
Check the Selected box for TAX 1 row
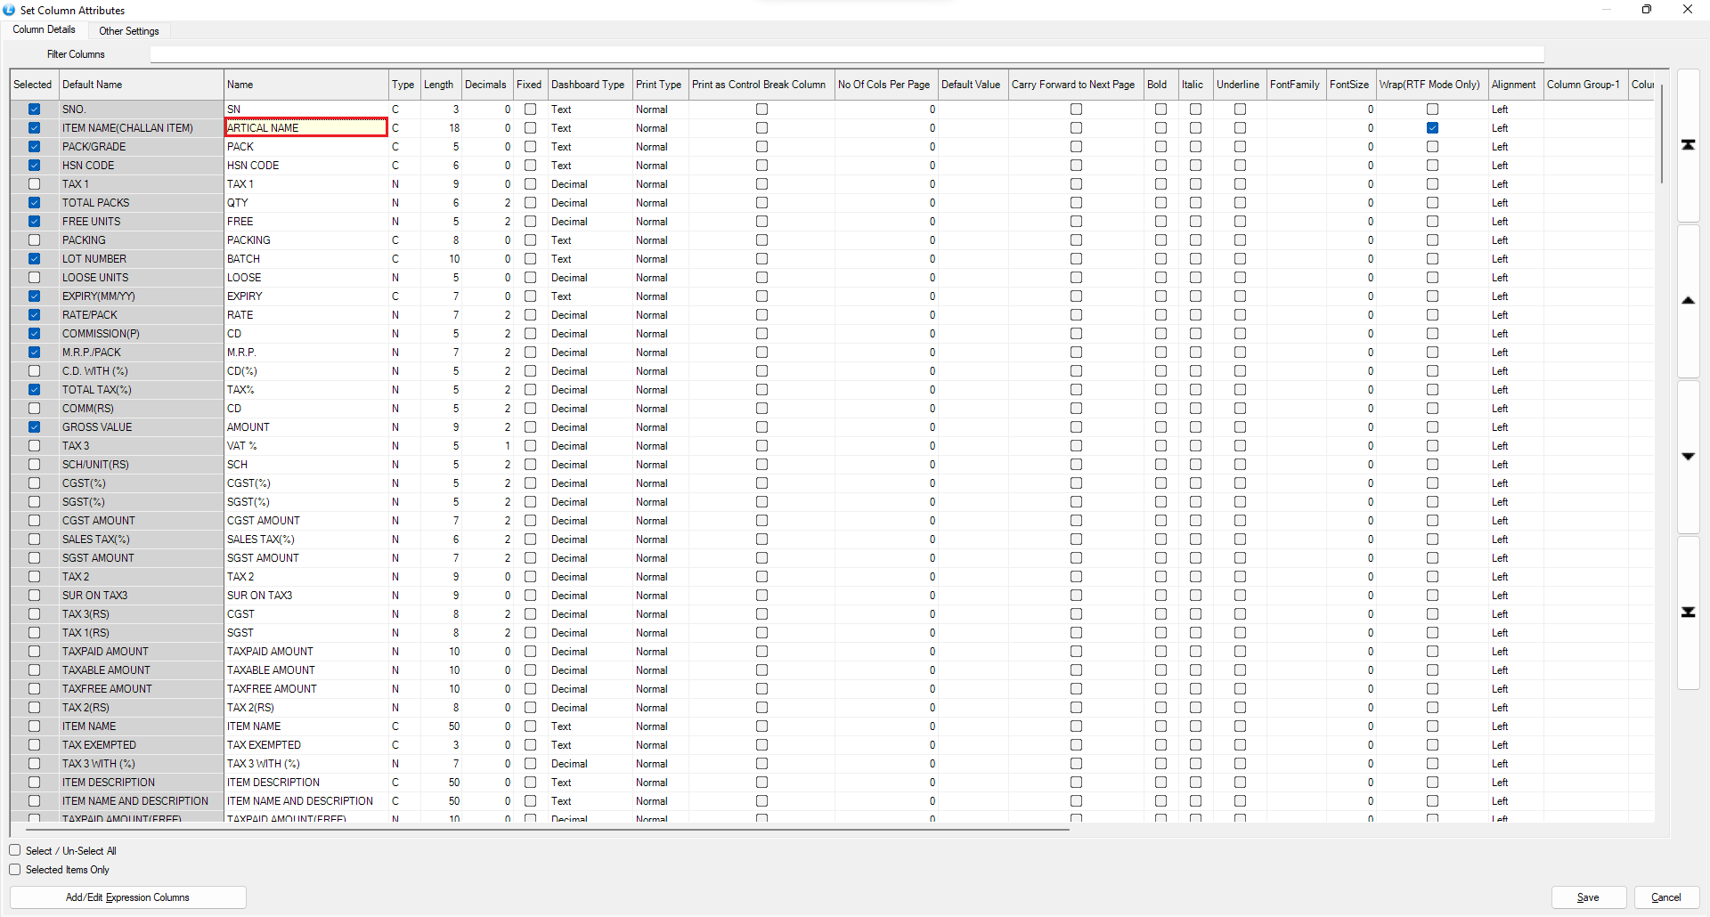pos(34,184)
